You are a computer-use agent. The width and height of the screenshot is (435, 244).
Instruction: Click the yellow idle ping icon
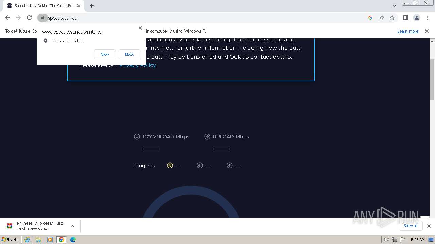coord(170,165)
